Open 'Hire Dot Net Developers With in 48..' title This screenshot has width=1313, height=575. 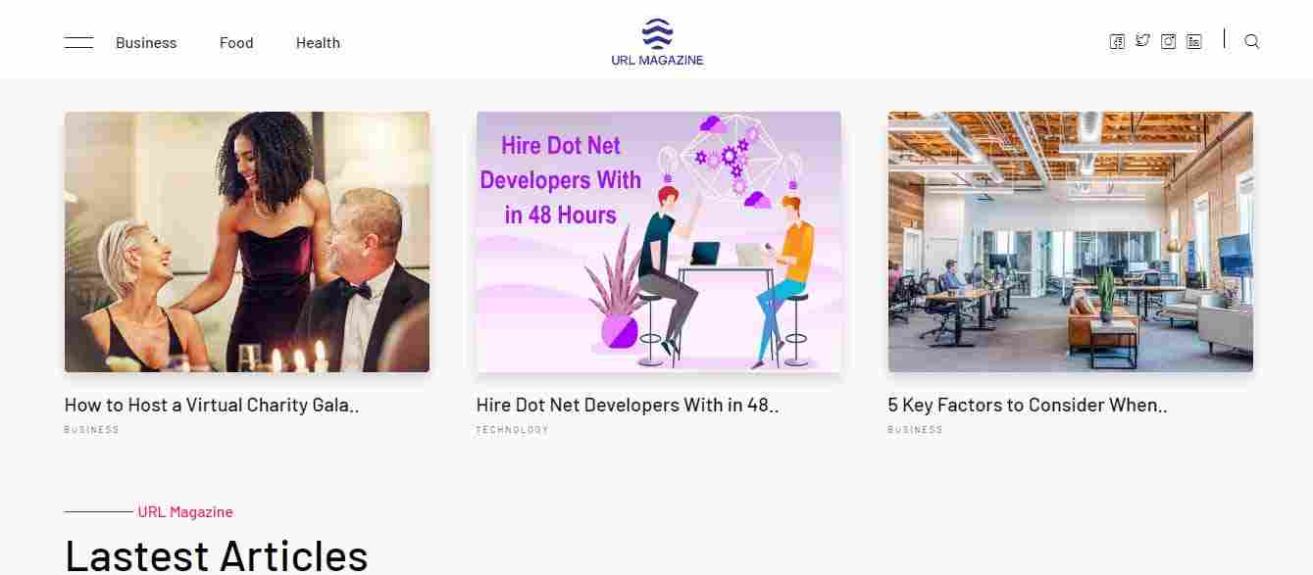pyautogui.click(x=628, y=405)
